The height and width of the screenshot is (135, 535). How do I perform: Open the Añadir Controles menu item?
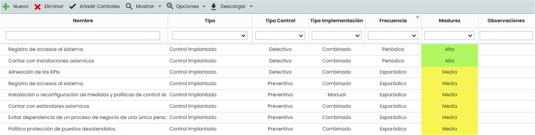100,6
